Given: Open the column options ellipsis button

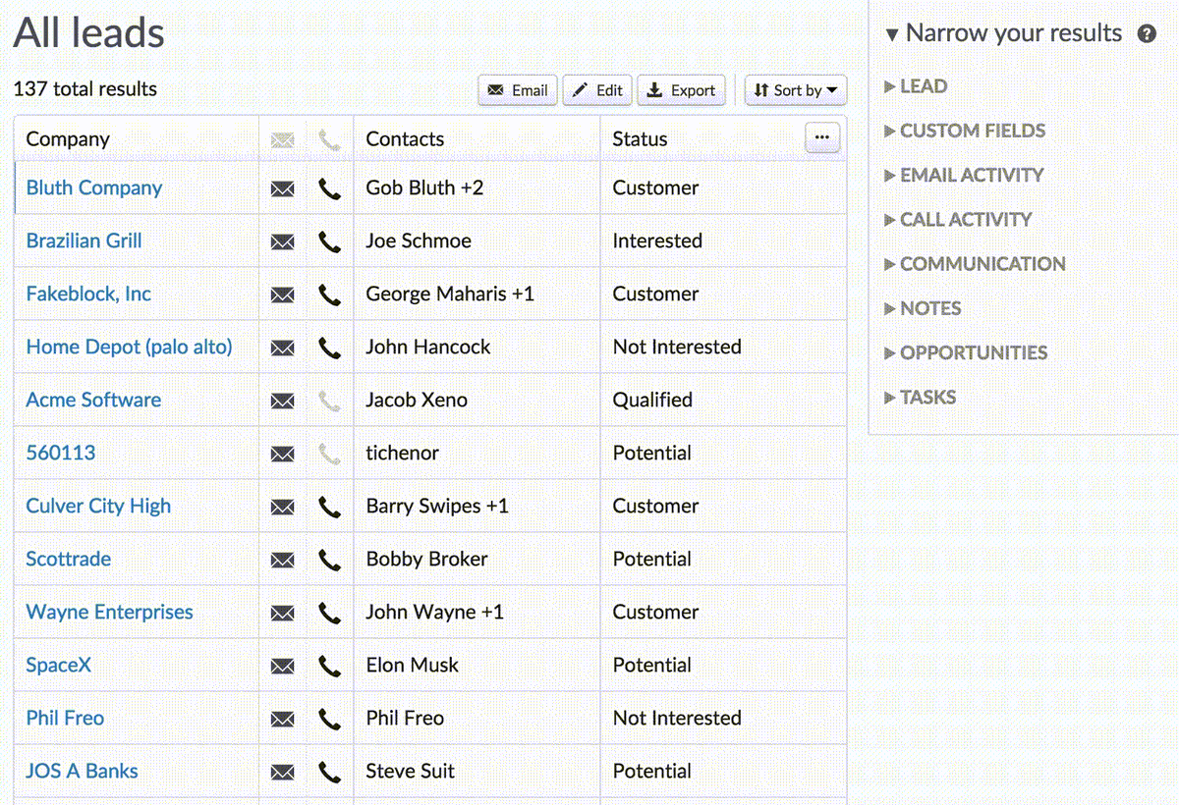Looking at the screenshot, I should click(x=822, y=137).
